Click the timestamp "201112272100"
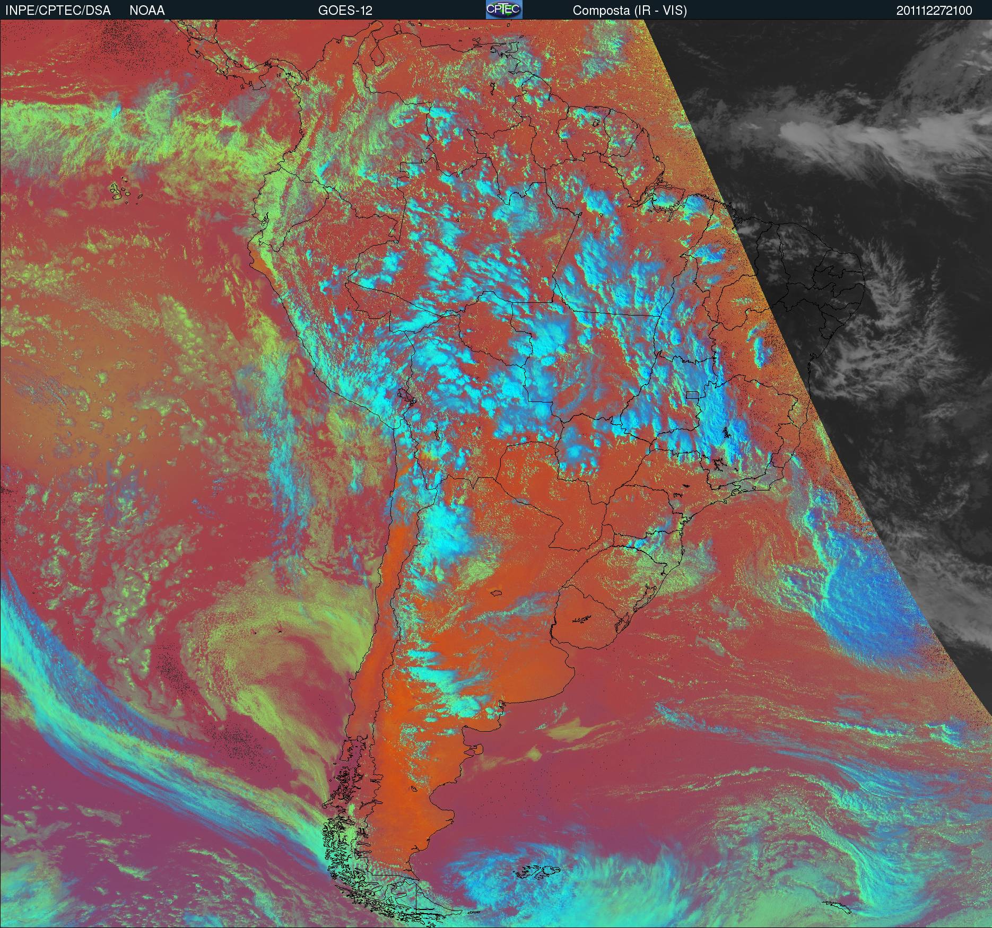The width and height of the screenshot is (992, 928). [x=934, y=11]
